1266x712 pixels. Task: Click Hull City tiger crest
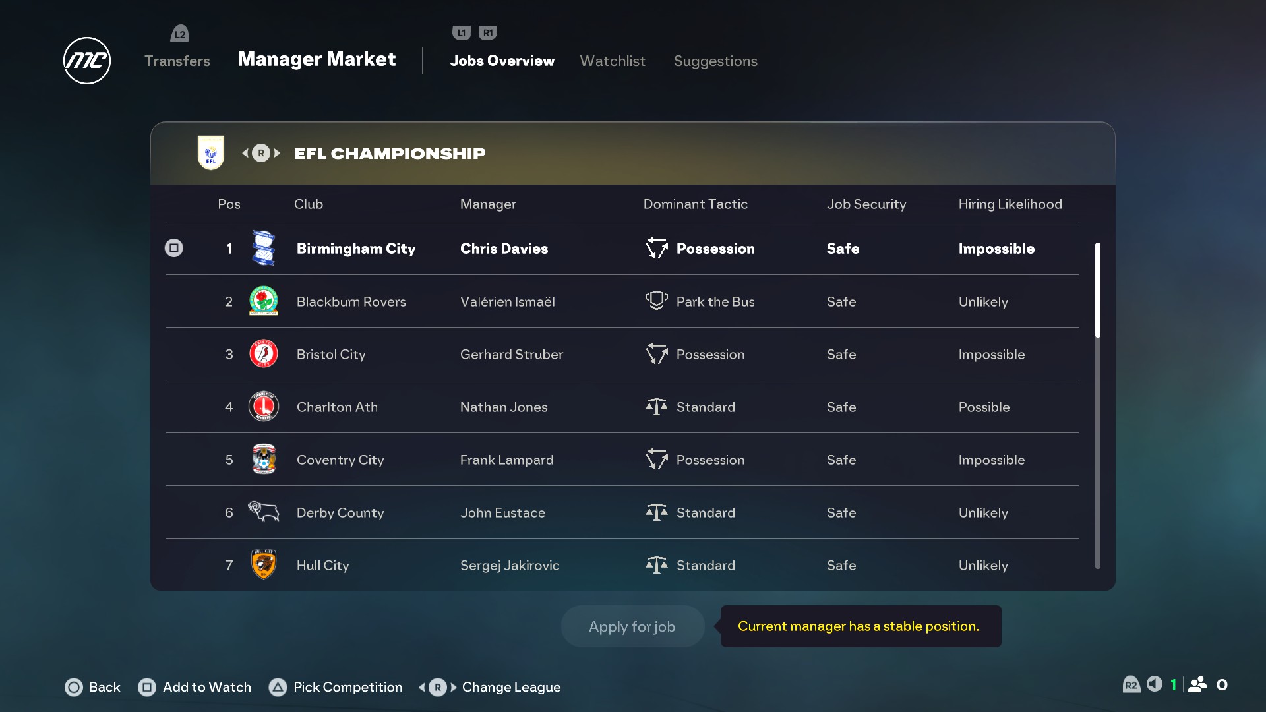point(264,564)
